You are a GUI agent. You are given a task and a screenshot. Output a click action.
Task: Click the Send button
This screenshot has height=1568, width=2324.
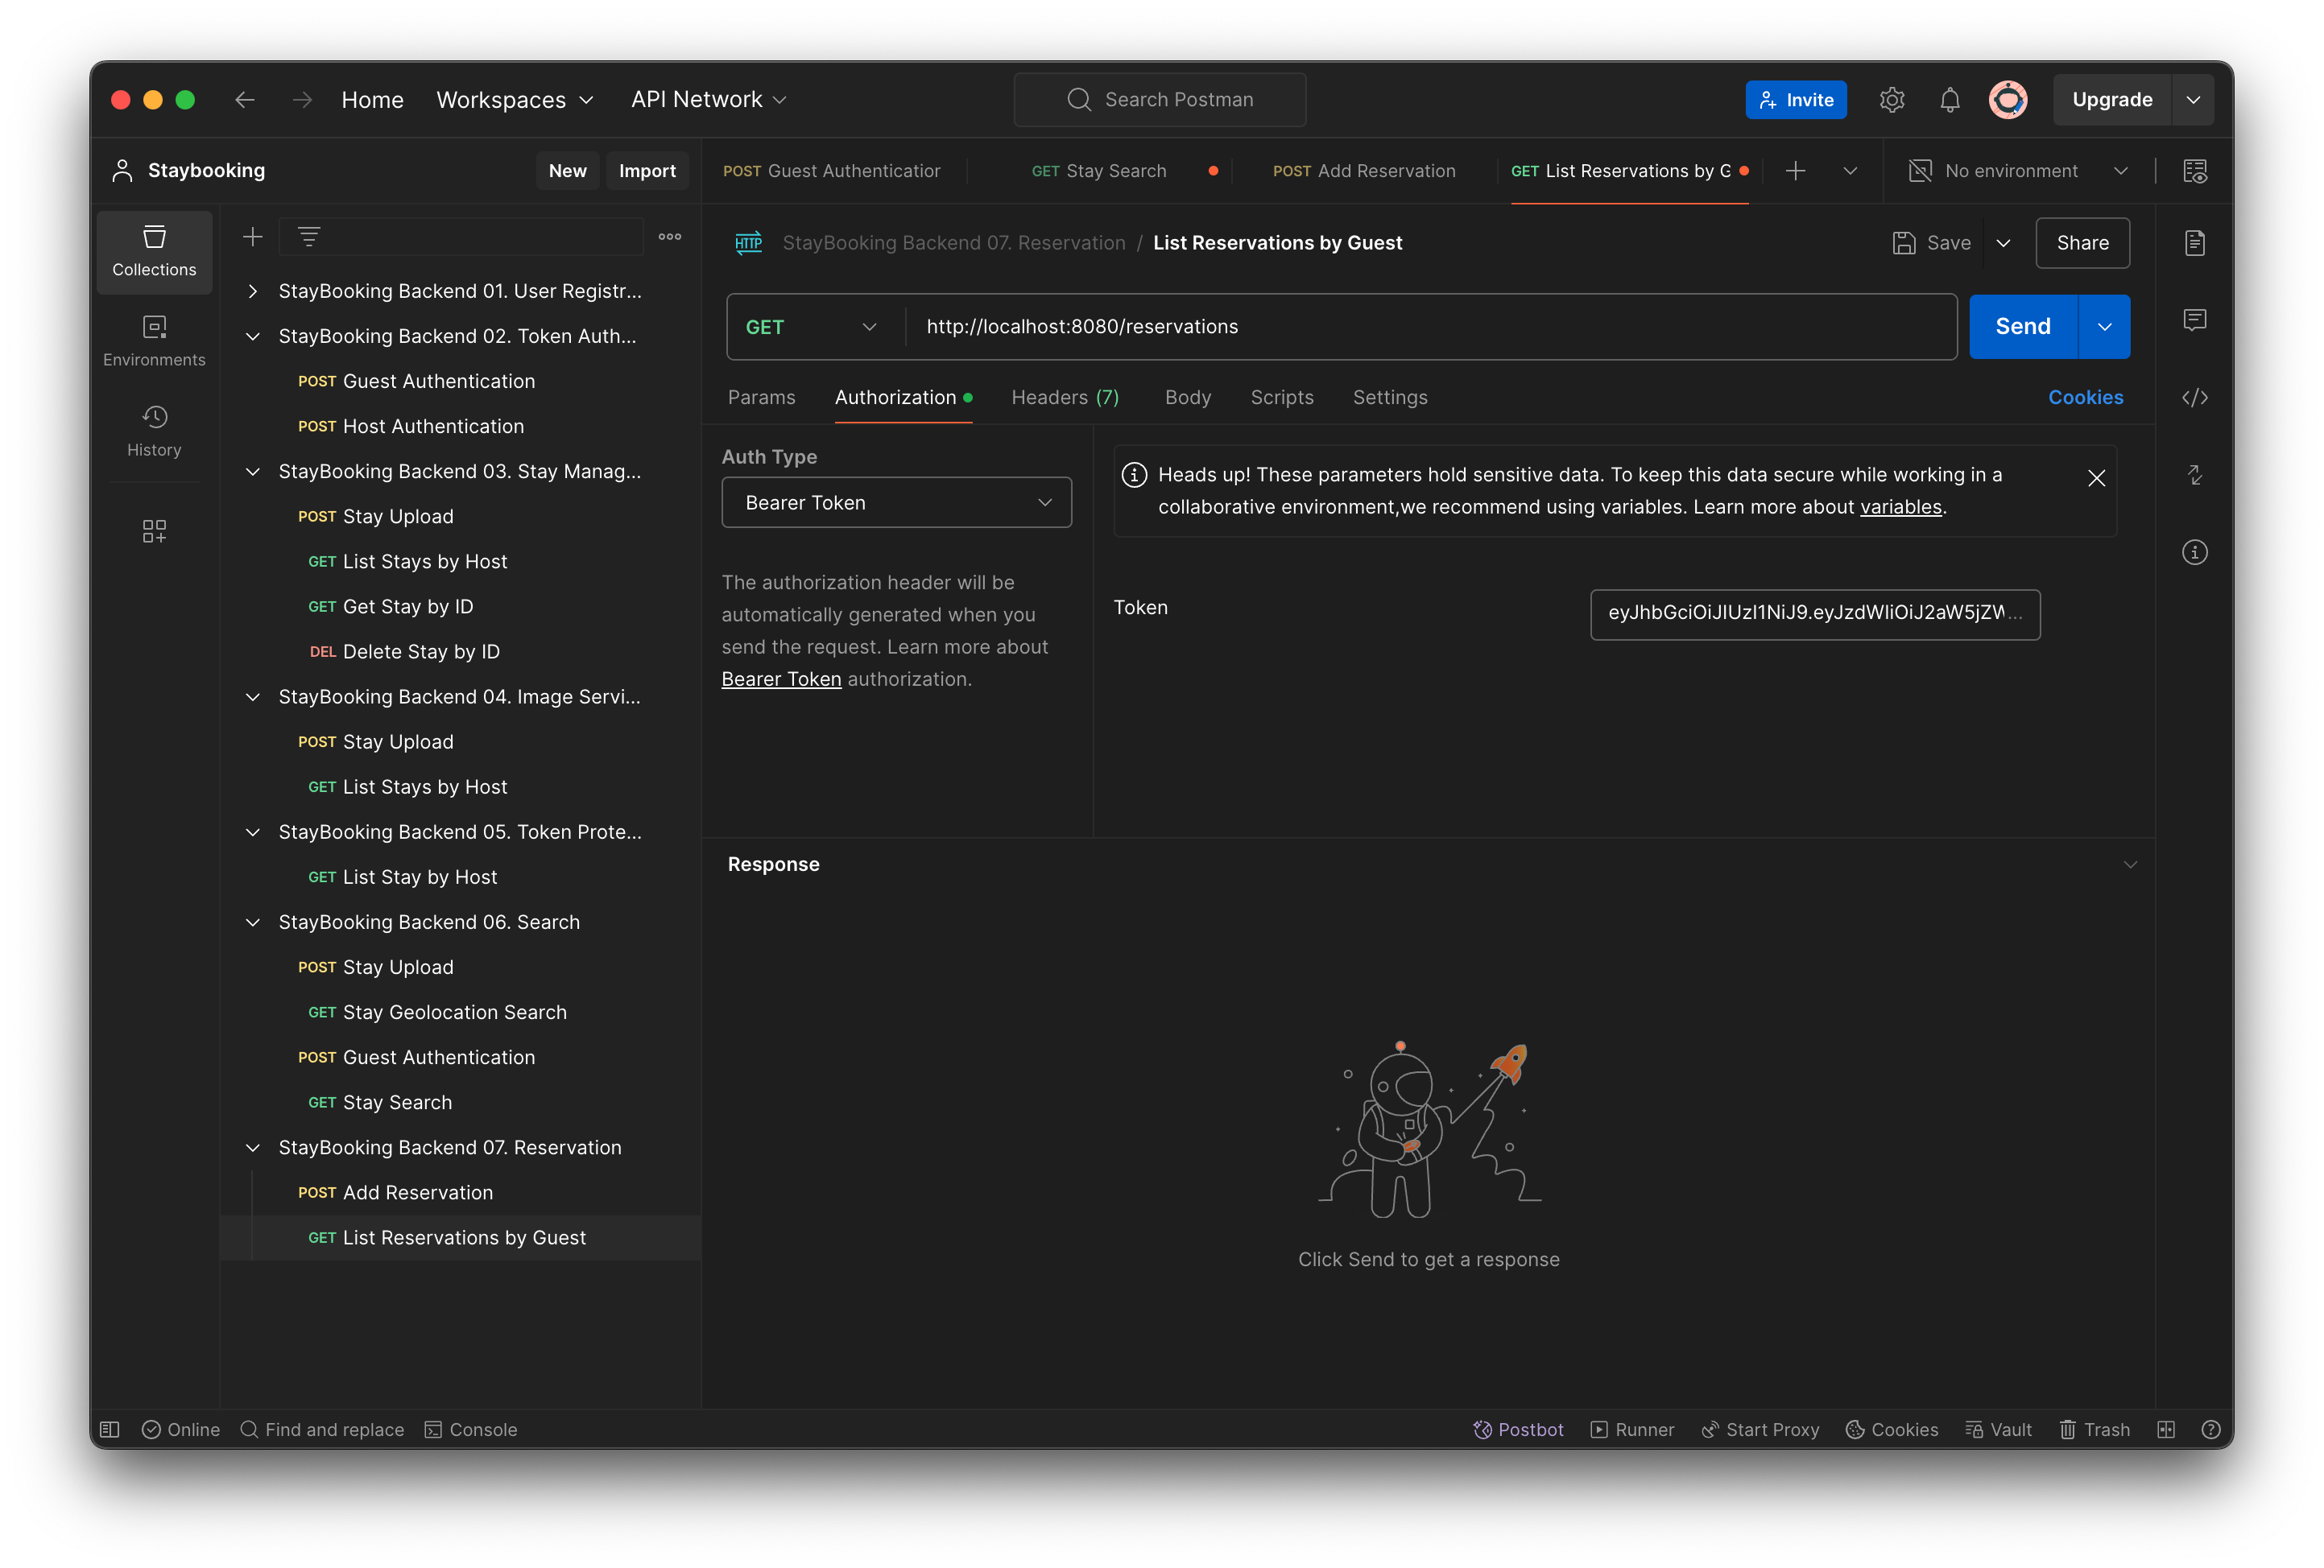coord(2021,326)
